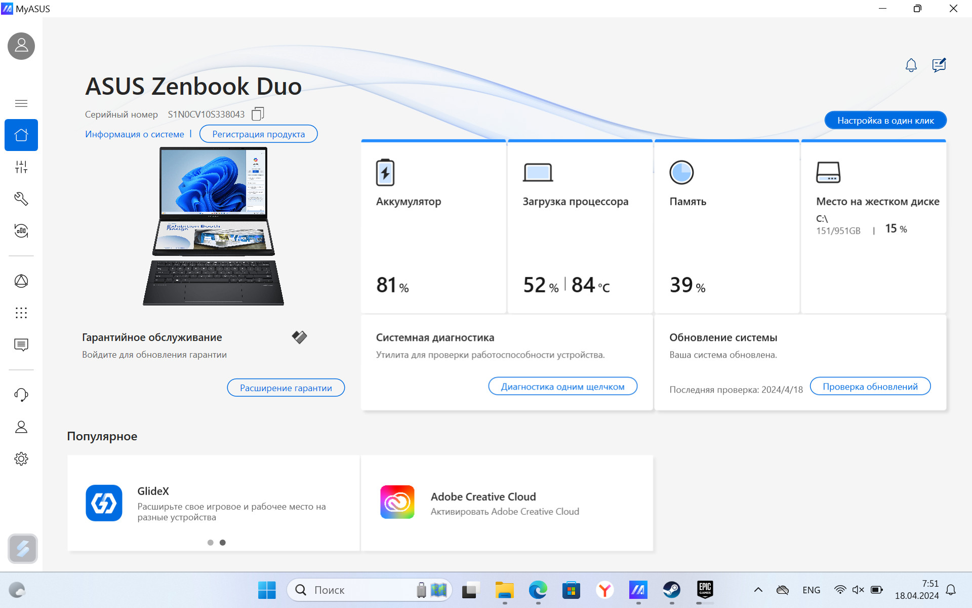Open the update chart icon in sidebar

21,231
